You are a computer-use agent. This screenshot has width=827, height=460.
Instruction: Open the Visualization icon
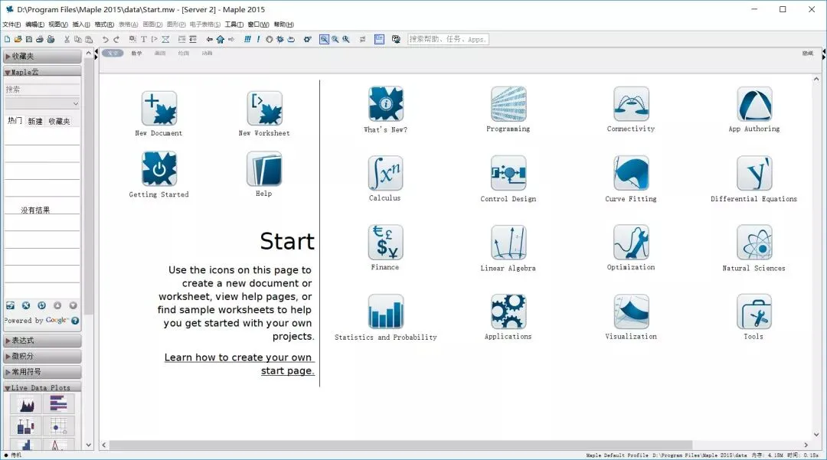point(631,312)
